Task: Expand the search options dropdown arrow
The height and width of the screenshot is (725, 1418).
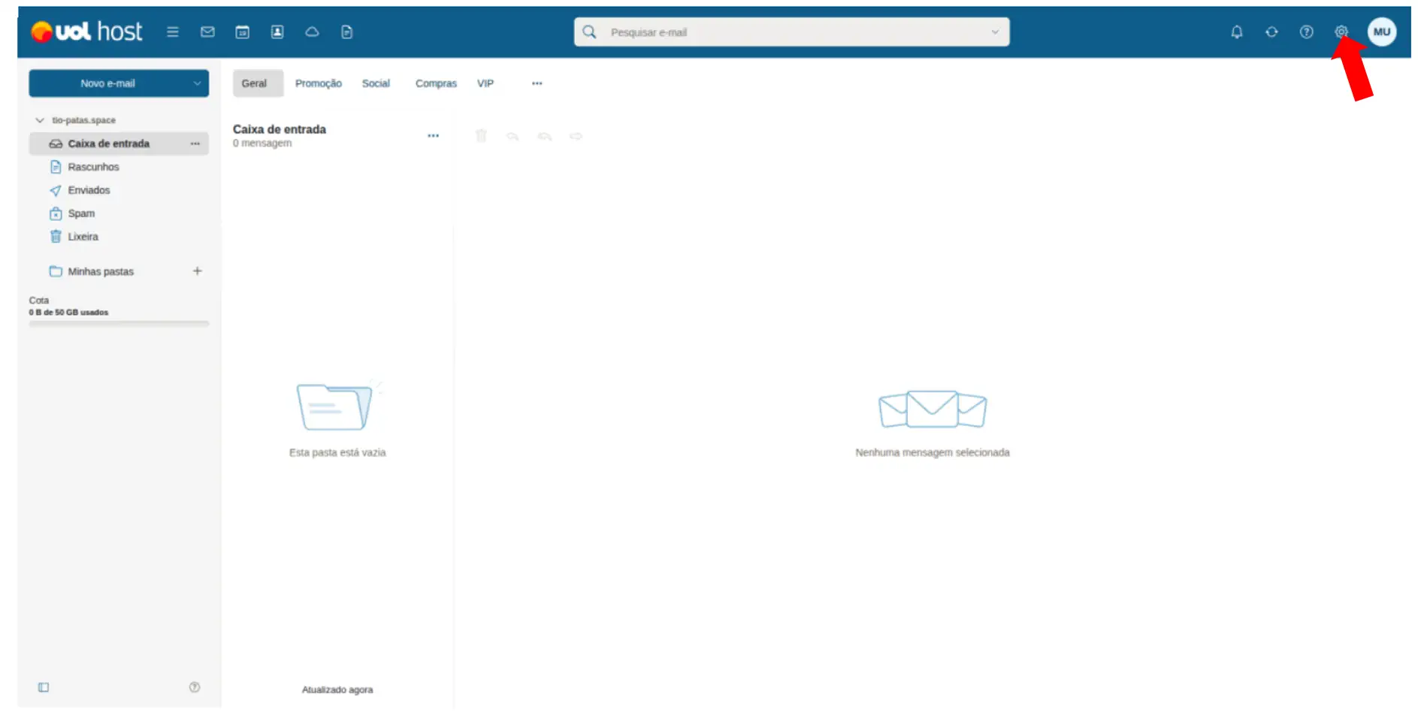Action: coord(994,32)
